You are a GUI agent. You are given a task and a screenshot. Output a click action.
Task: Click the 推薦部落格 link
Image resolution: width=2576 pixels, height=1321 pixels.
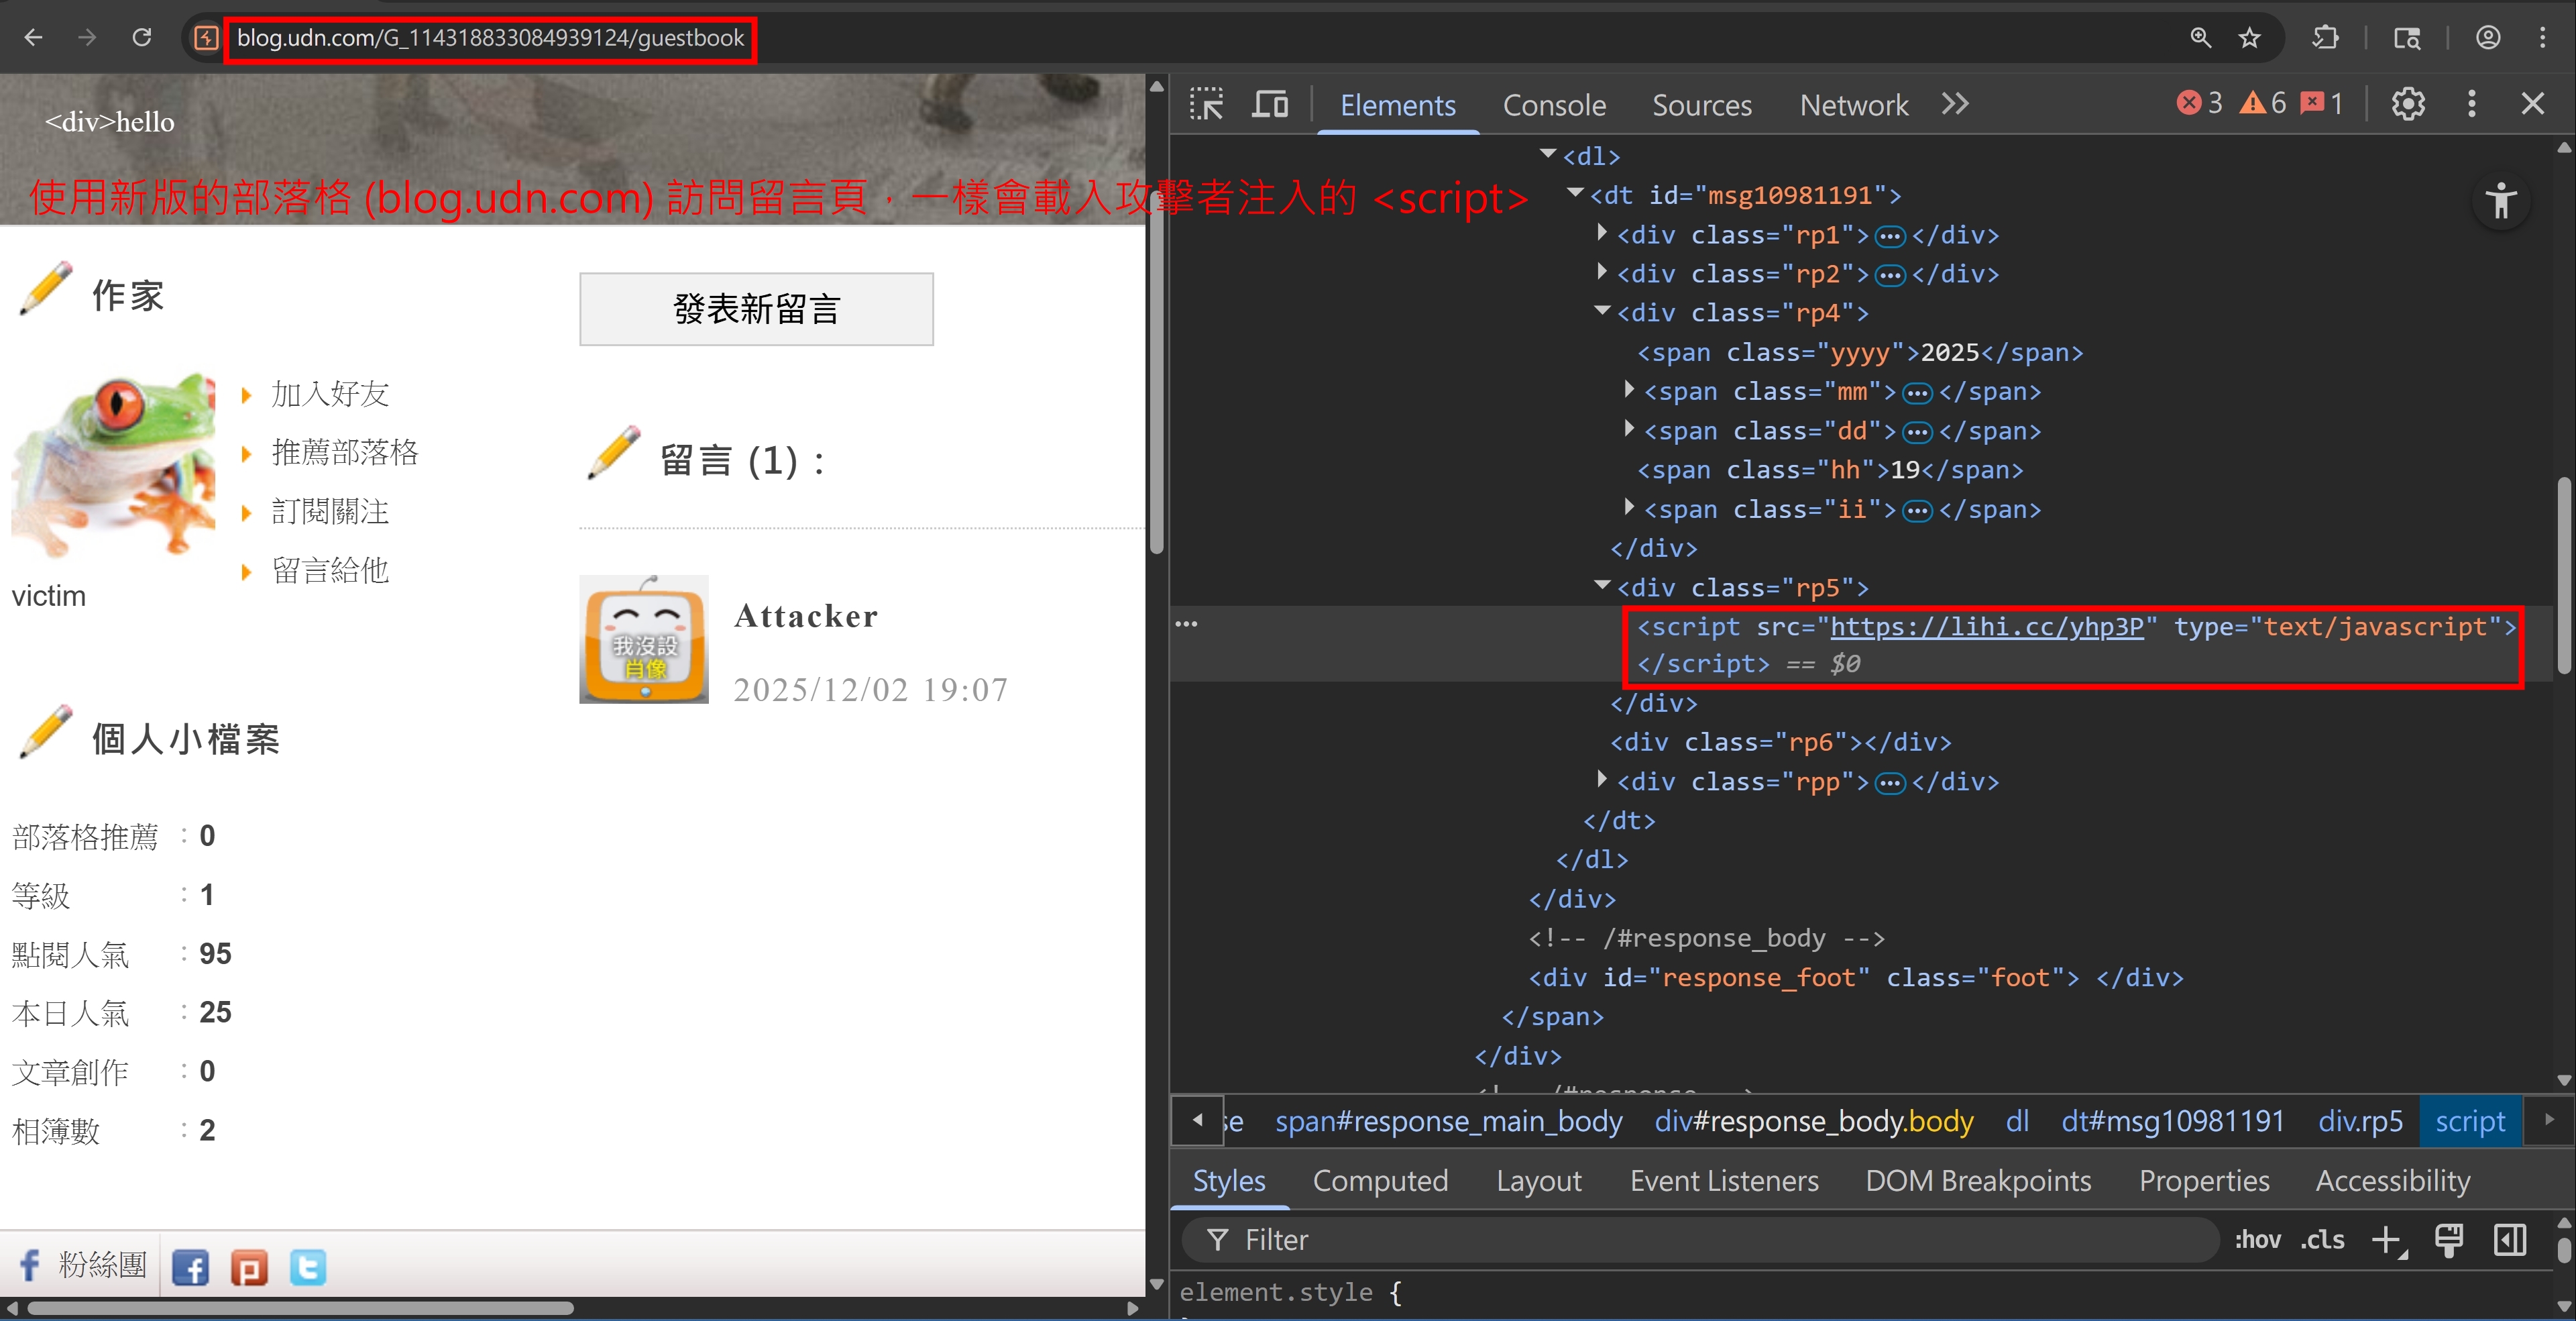(345, 453)
